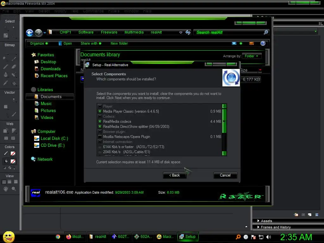This screenshot has height=243, width=324.
Task: Open the smiley Start button
Action: (x=9, y=237)
